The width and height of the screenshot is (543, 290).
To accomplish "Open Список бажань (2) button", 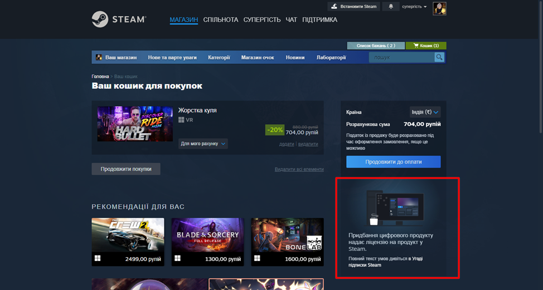I will [376, 46].
